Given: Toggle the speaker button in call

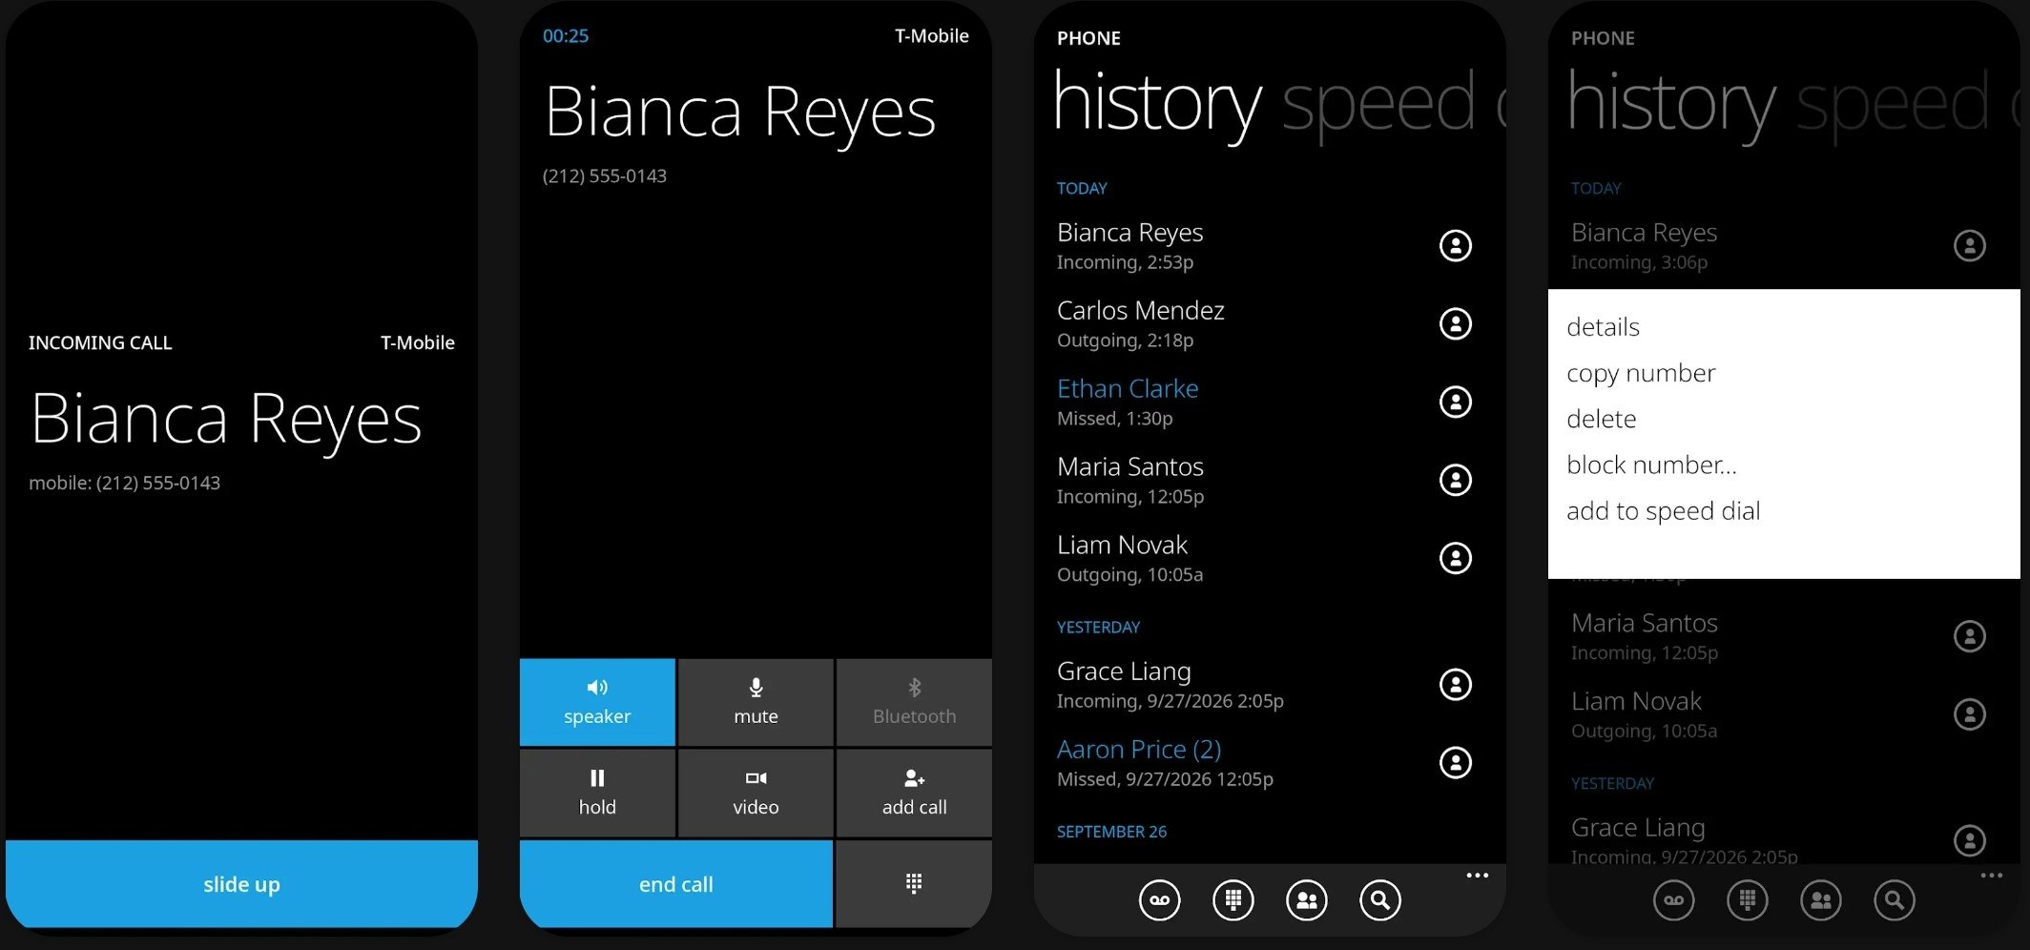Looking at the screenshot, I should click(x=597, y=702).
